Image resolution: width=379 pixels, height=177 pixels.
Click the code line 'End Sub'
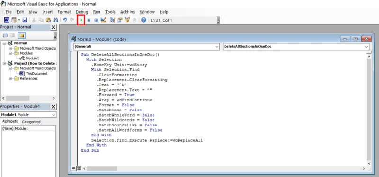click(x=90, y=150)
